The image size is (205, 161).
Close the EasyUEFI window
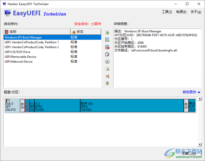pos(199,4)
